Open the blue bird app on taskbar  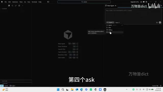100,89
